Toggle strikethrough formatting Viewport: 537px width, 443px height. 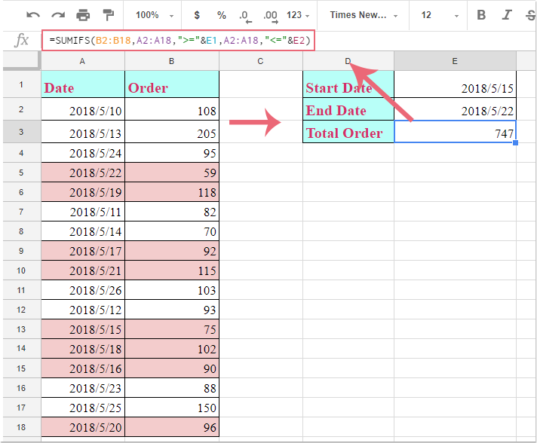530,15
